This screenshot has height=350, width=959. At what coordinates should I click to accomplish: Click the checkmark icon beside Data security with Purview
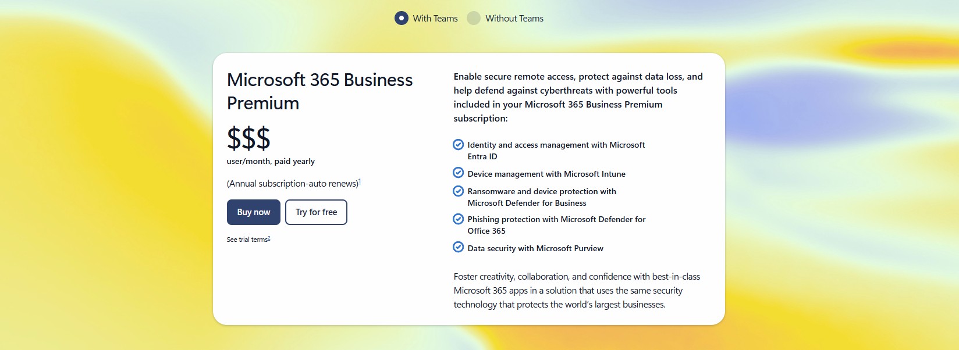459,247
